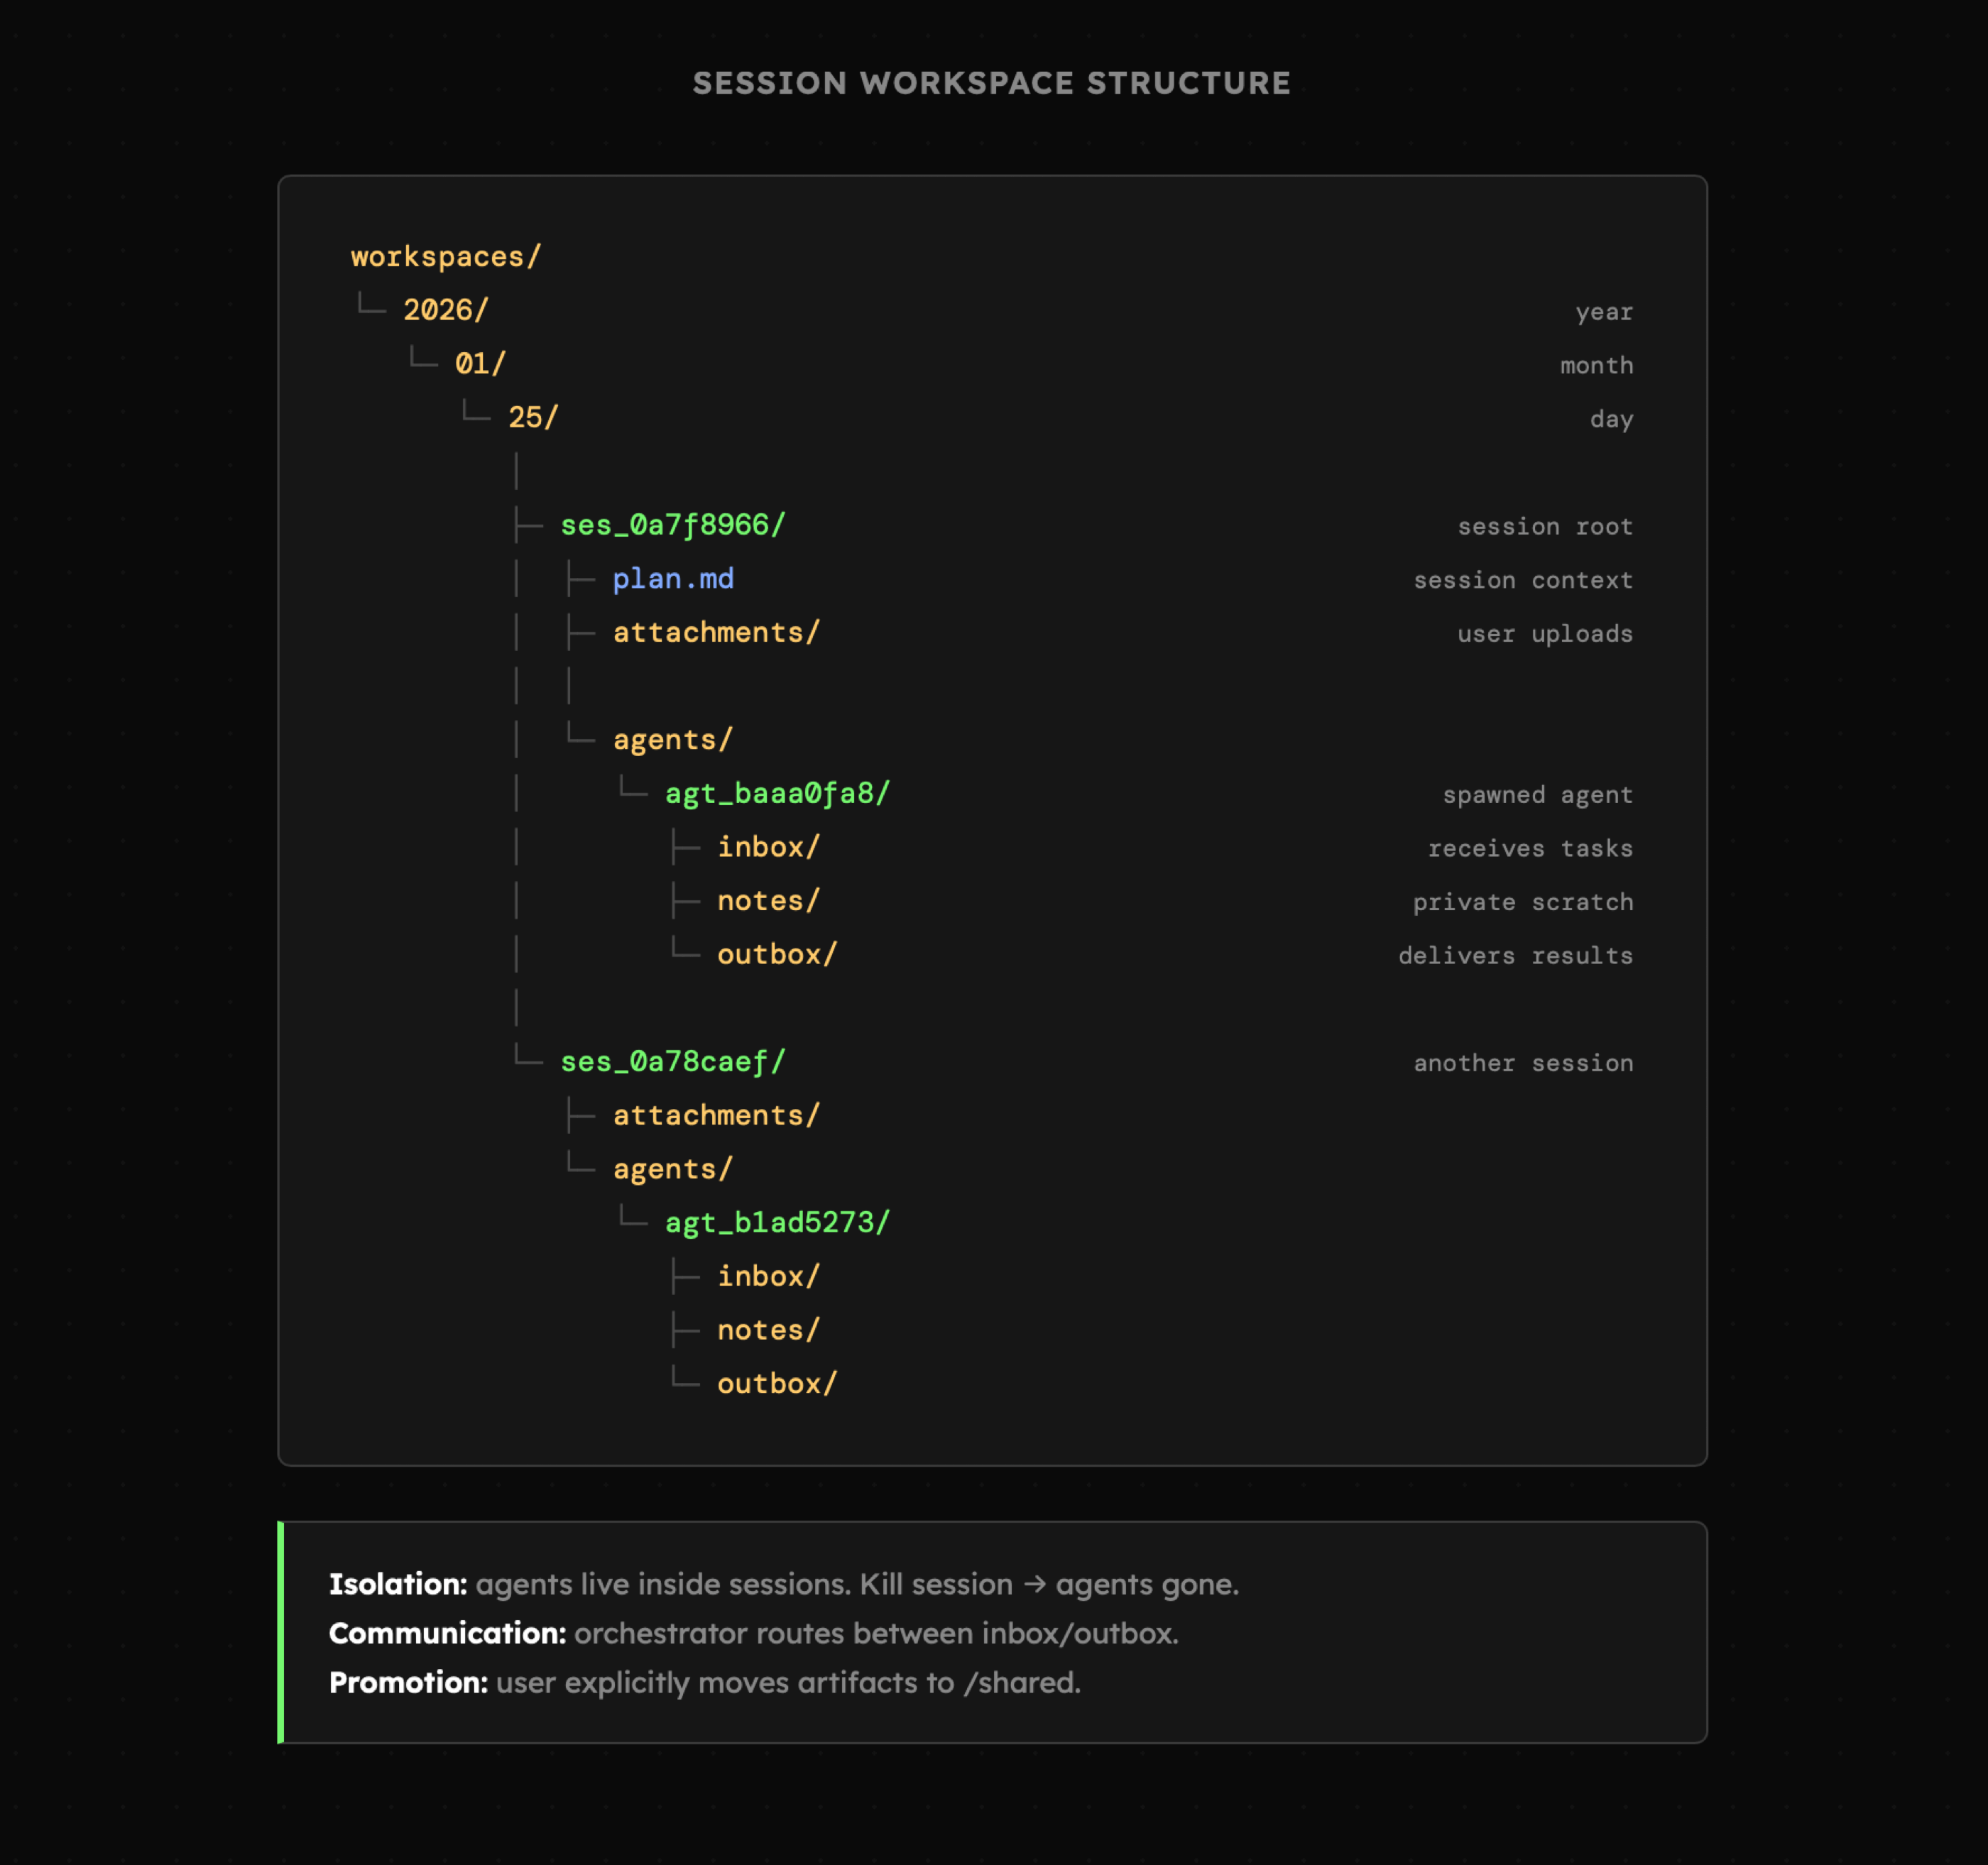Open inbox/ of agt_baaa0fa8

(x=767, y=847)
